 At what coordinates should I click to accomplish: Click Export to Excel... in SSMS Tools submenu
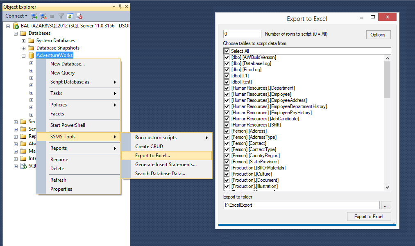pos(167,156)
